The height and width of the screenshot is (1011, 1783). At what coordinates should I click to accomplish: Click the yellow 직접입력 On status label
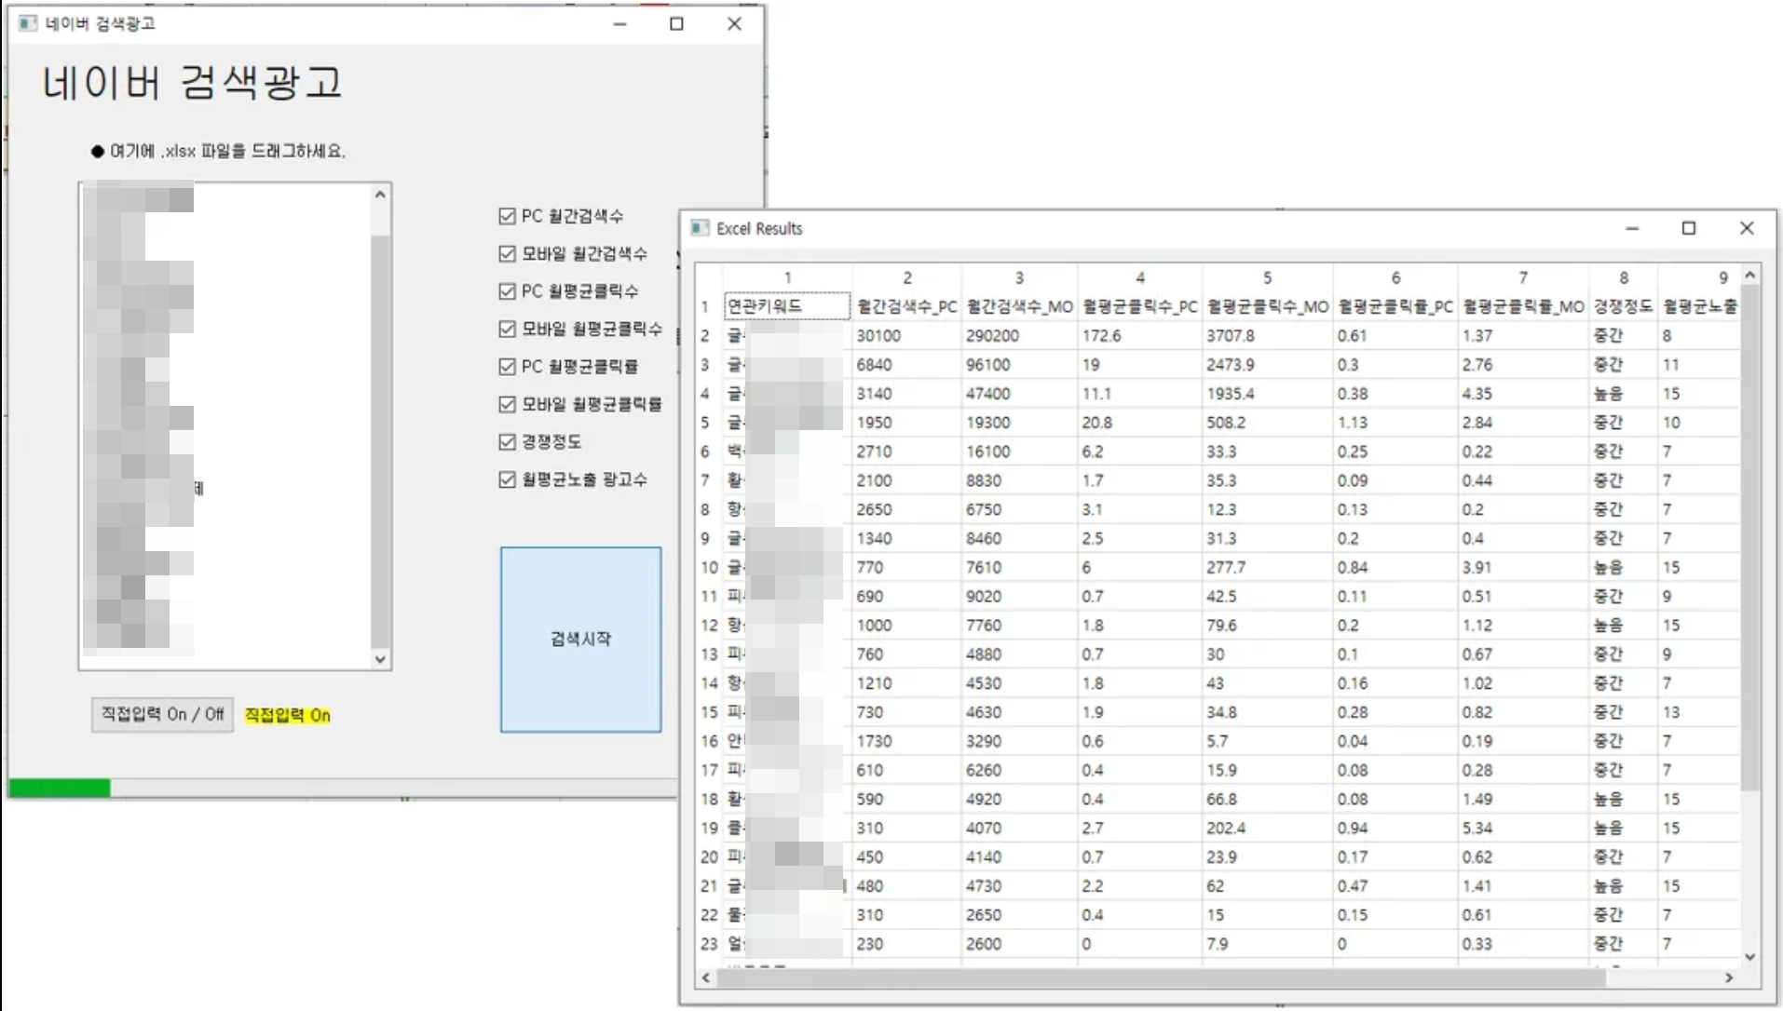288,715
